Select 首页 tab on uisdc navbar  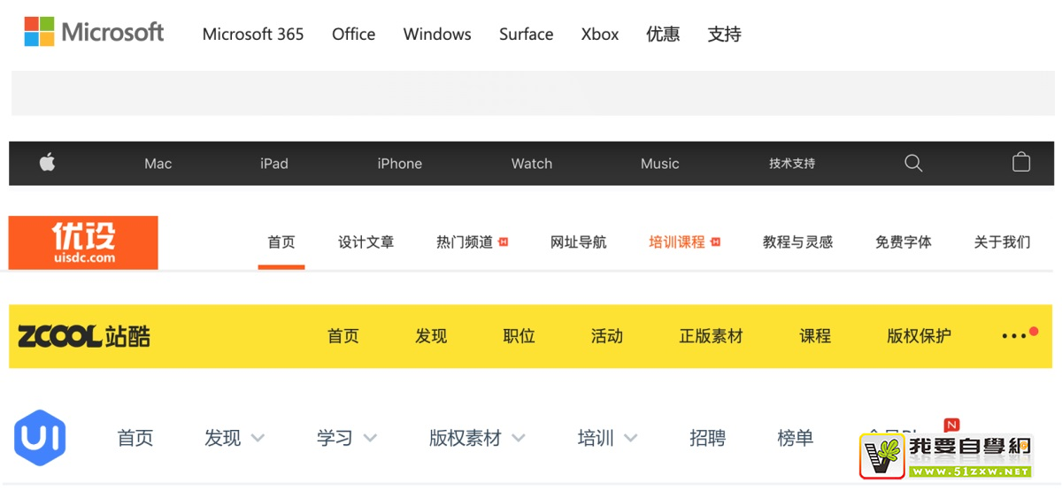281,242
